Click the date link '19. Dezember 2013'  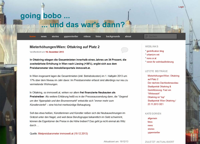pos(54,52)
